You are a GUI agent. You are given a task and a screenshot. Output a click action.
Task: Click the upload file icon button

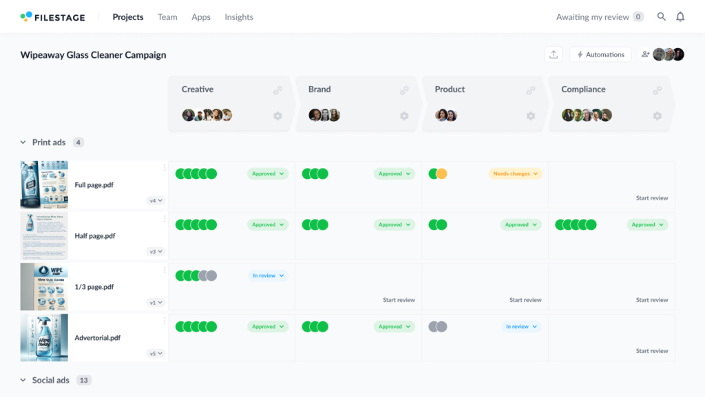pyautogui.click(x=554, y=54)
